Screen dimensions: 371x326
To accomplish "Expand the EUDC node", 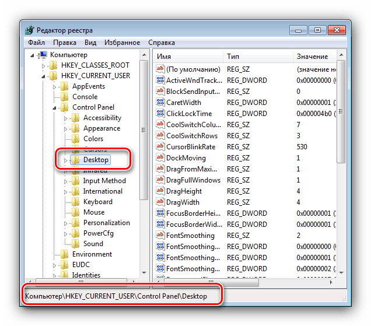I will tap(54, 265).
